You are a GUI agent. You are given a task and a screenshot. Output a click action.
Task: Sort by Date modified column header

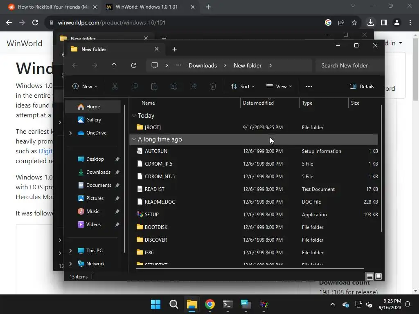[258, 103]
